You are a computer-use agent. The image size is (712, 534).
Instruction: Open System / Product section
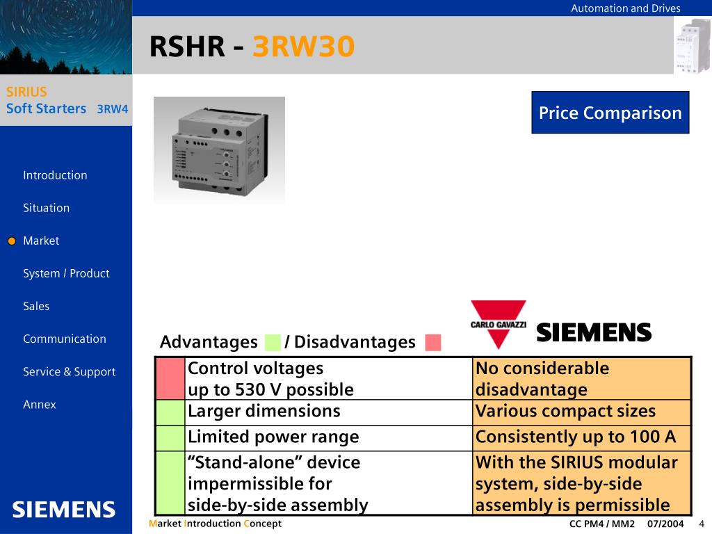coord(66,273)
